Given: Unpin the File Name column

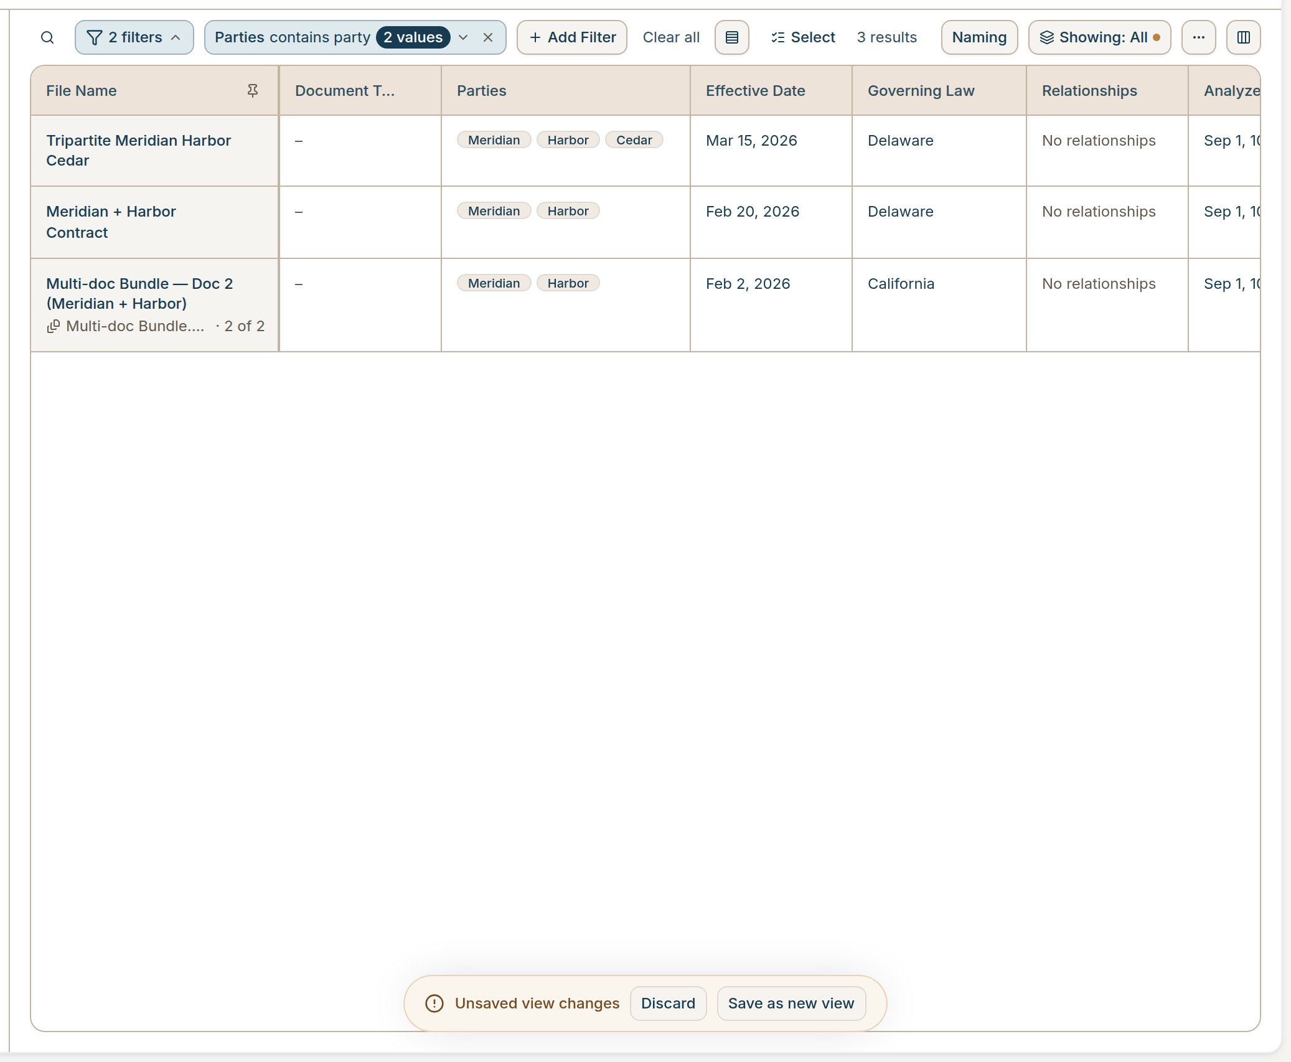Looking at the screenshot, I should [x=253, y=91].
